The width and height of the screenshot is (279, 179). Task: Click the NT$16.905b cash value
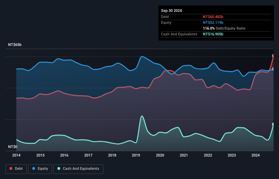213,34
